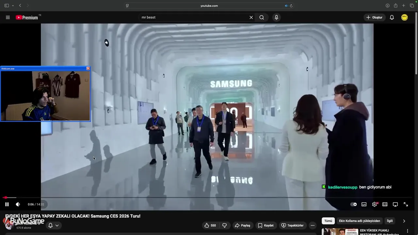The width and height of the screenshot is (418, 235).
Task: Click the Teşekkürler thanks button
Action: [x=292, y=226]
